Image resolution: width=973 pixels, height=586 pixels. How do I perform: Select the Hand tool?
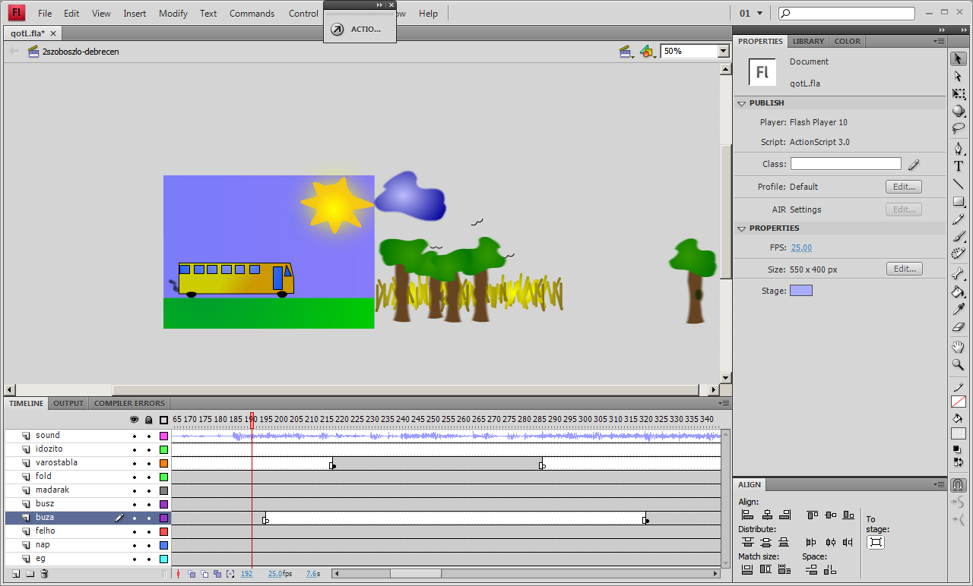(x=959, y=347)
